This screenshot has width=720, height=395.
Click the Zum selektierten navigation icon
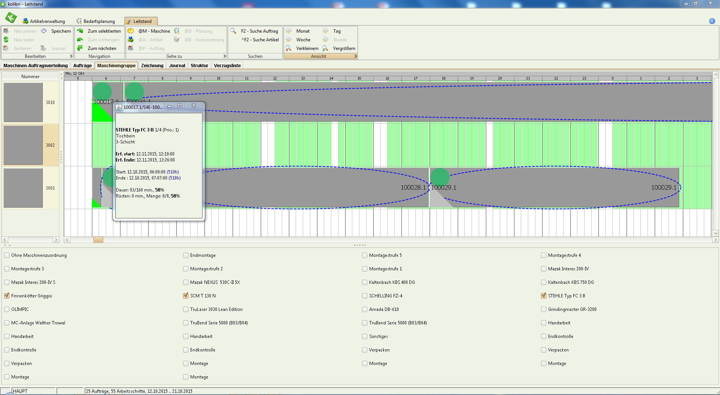(x=80, y=31)
